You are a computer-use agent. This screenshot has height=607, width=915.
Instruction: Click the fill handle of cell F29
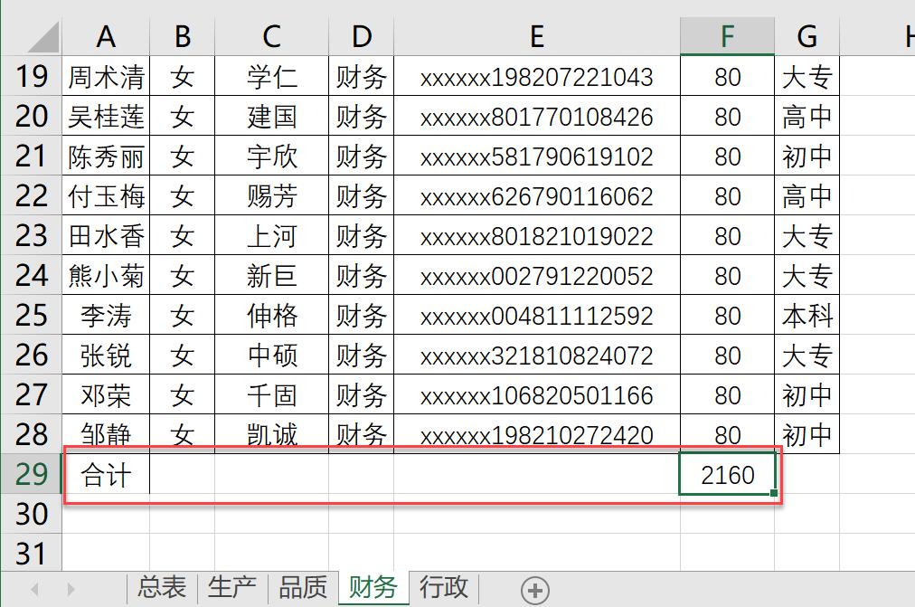pyautogui.click(x=773, y=492)
